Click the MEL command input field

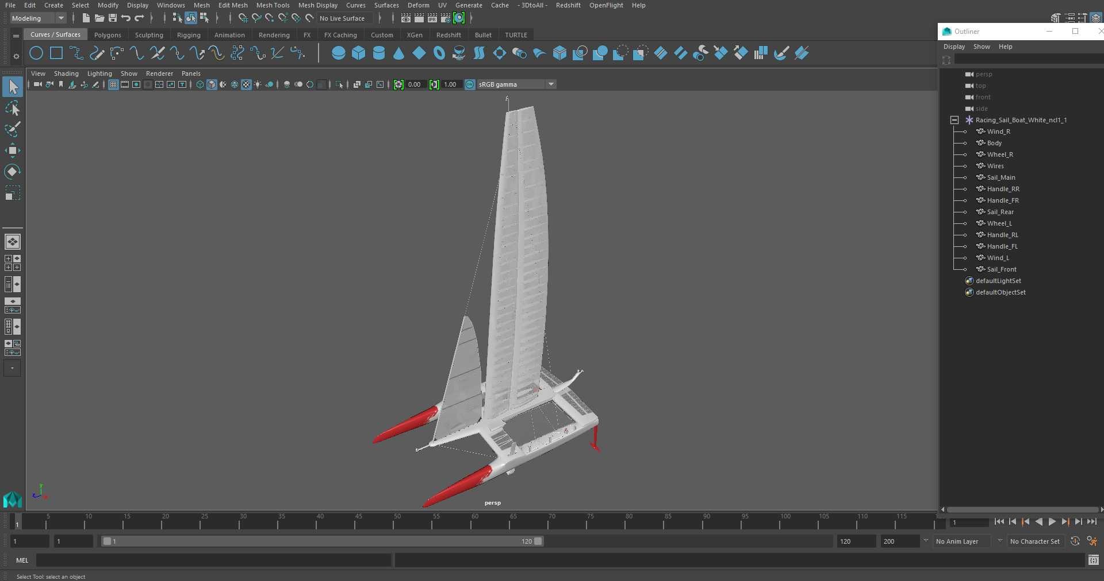pyautogui.click(x=213, y=560)
